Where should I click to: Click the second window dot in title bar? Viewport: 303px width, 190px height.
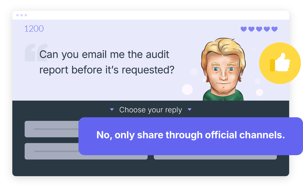click(x=22, y=15)
